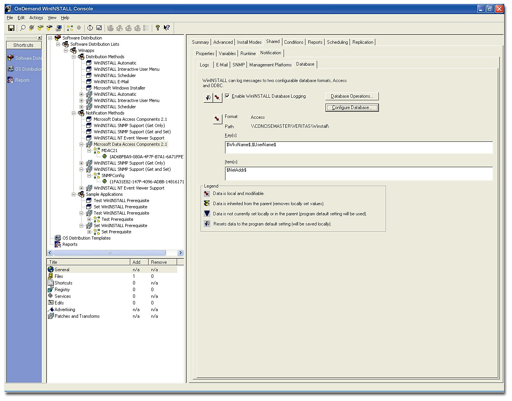Click the reset-to-default icon beside logging checkbox
Screen dimensions: 512x401
click(x=208, y=98)
